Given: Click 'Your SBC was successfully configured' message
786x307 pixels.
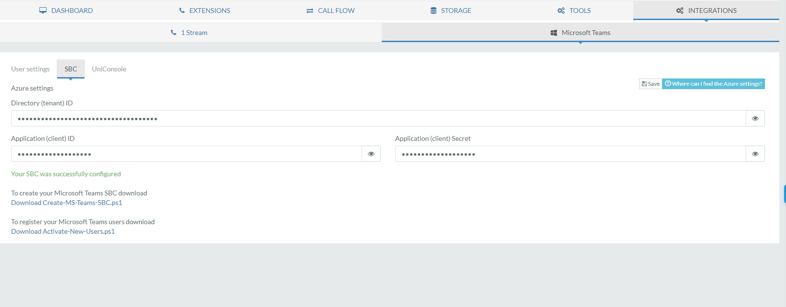Looking at the screenshot, I should [66, 174].
